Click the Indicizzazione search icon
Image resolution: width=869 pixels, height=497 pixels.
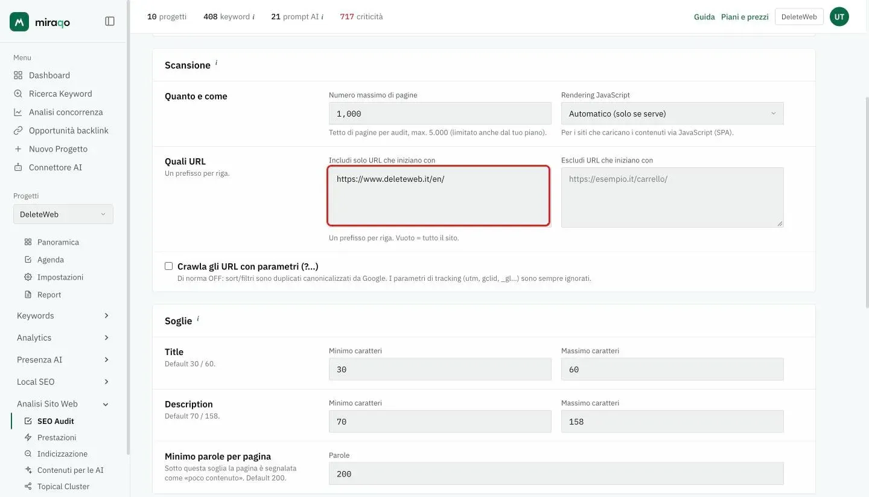click(x=28, y=454)
